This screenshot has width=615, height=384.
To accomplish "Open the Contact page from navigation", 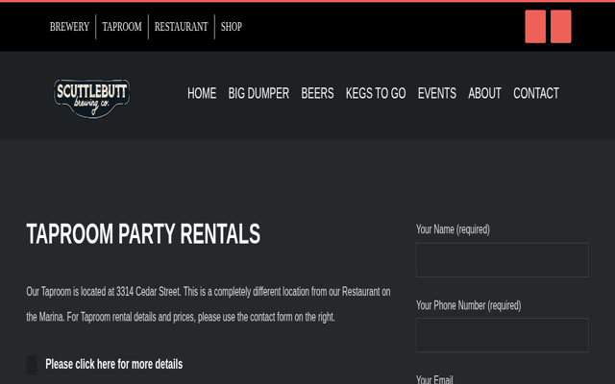I will click(536, 93).
